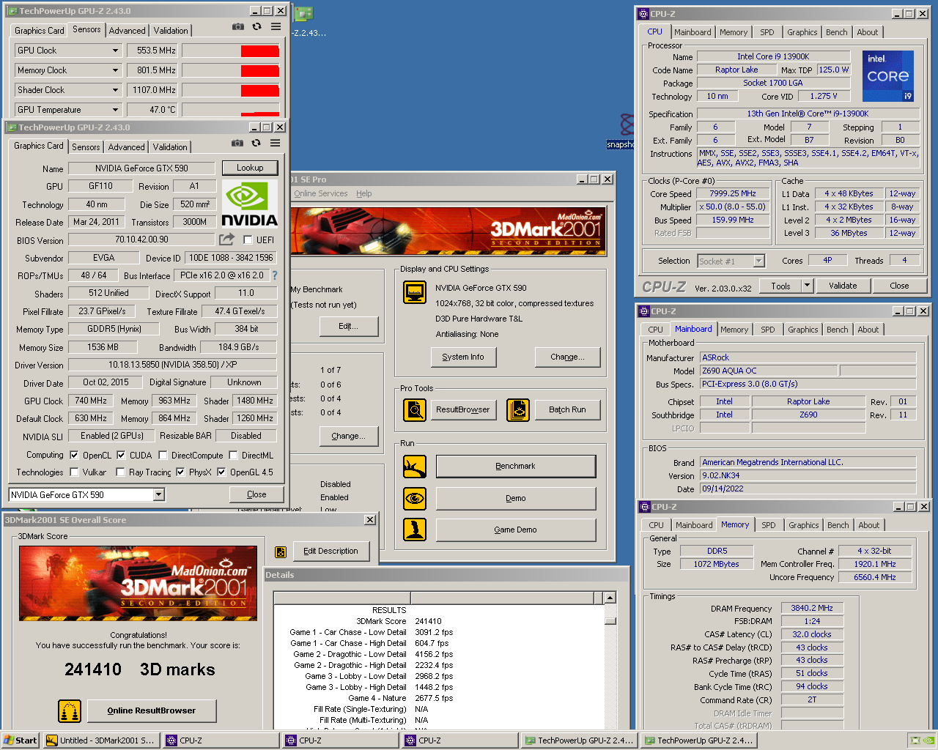
Task: Click the GPU Clock red sensor graph bar
Action: (x=260, y=51)
